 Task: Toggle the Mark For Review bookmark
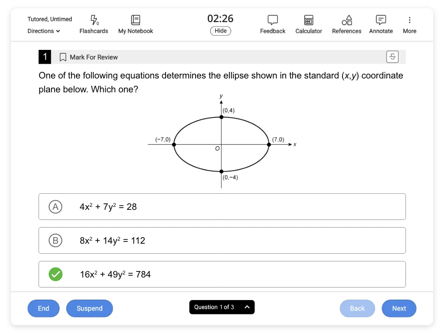[63, 57]
